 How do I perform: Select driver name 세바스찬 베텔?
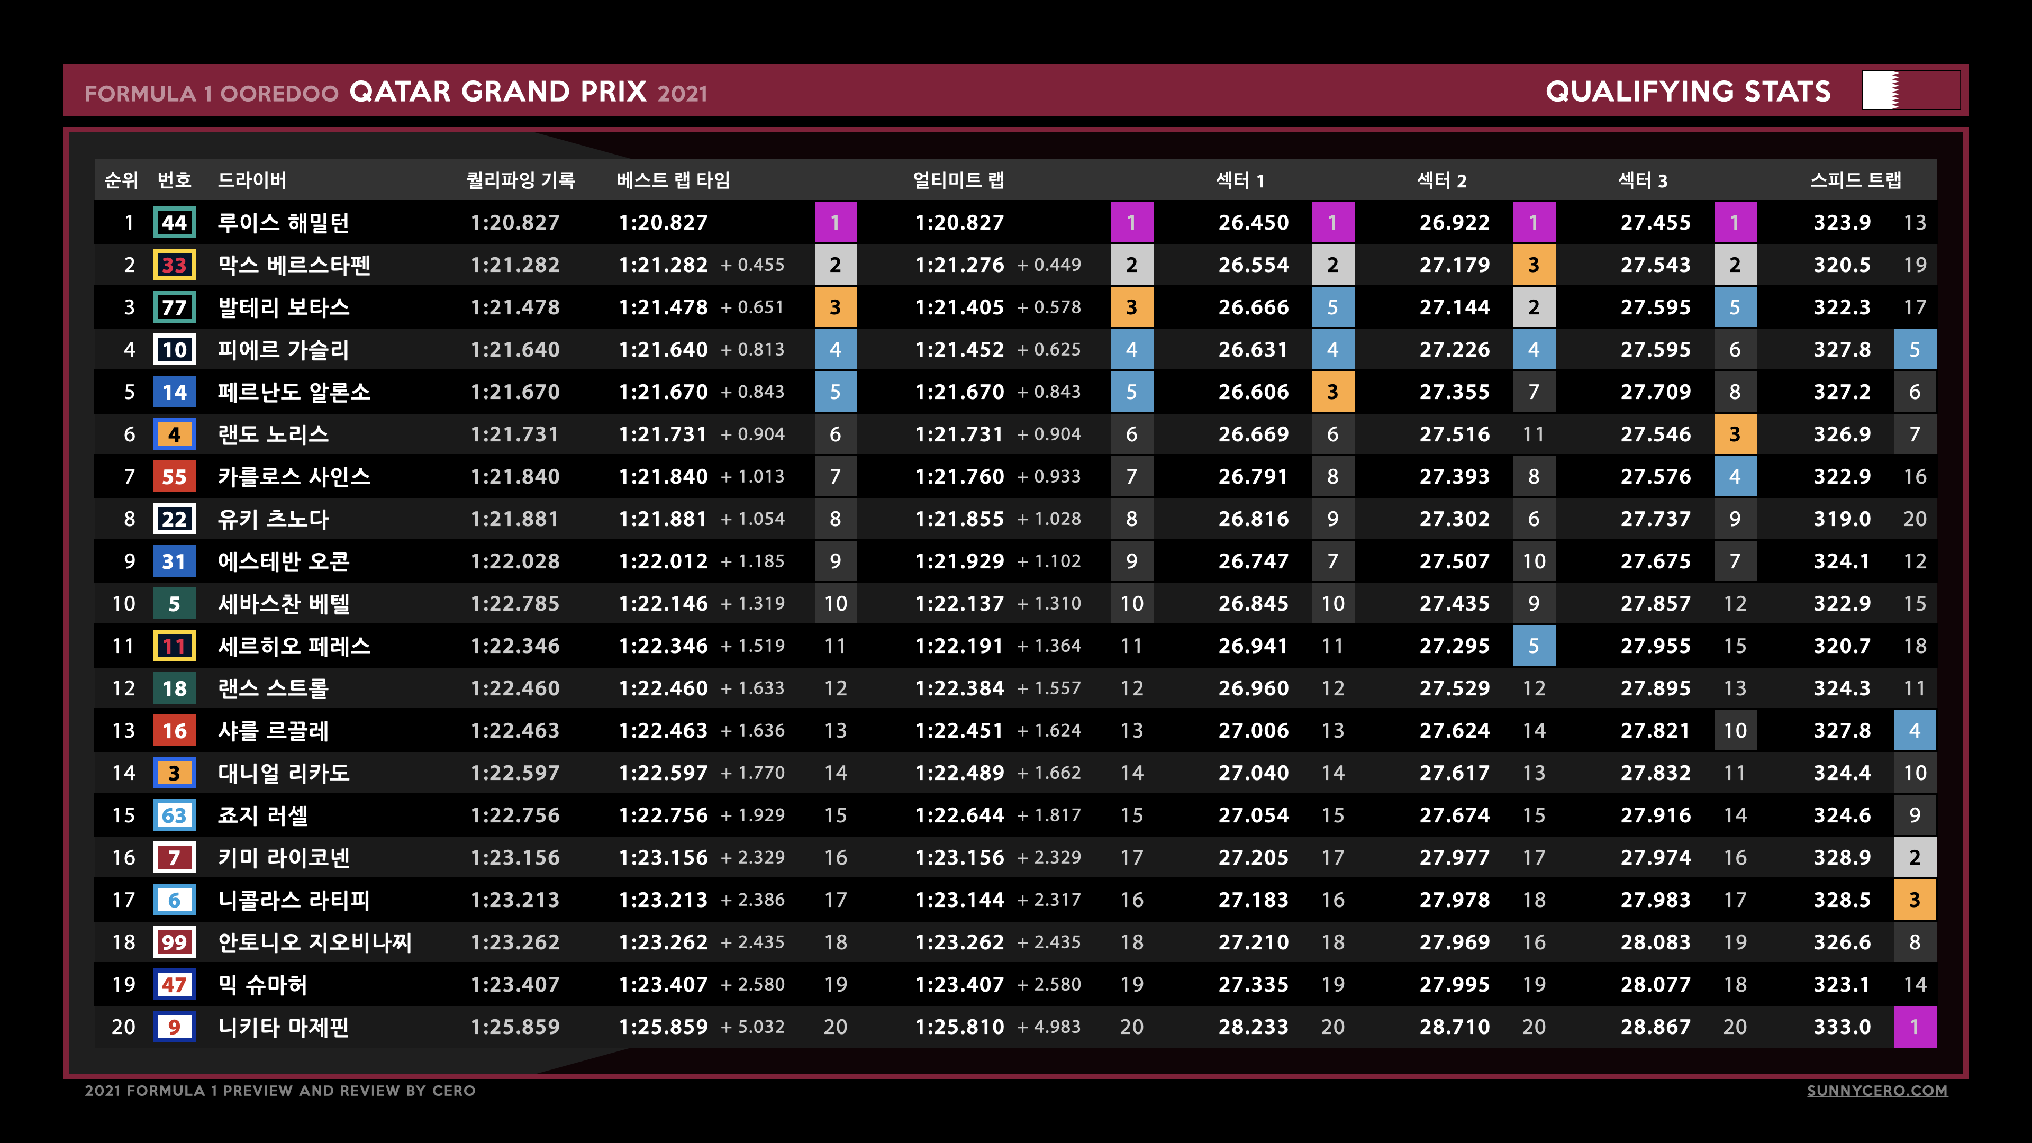283,603
